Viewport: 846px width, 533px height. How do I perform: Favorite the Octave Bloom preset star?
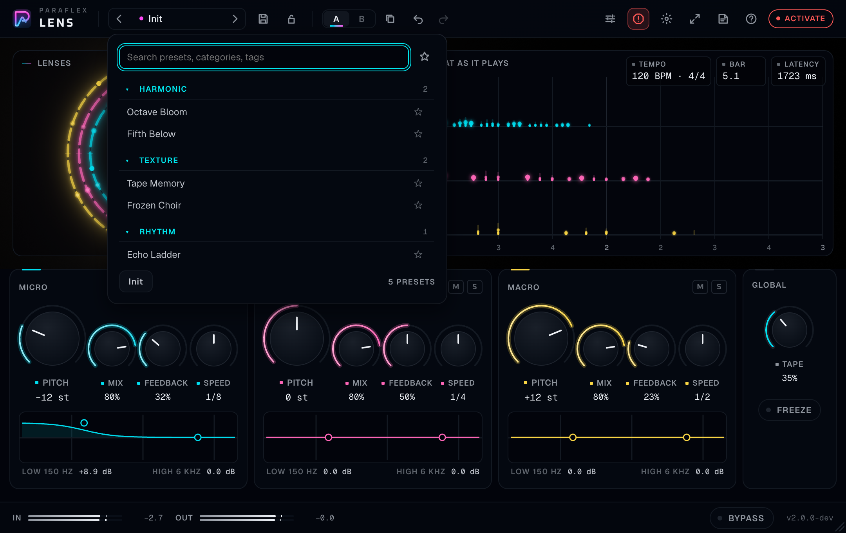click(x=418, y=112)
